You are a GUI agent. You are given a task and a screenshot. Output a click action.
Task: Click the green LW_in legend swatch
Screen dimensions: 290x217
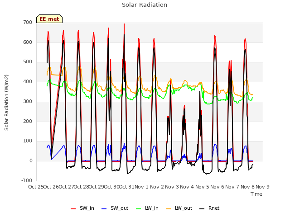[x=139, y=209]
